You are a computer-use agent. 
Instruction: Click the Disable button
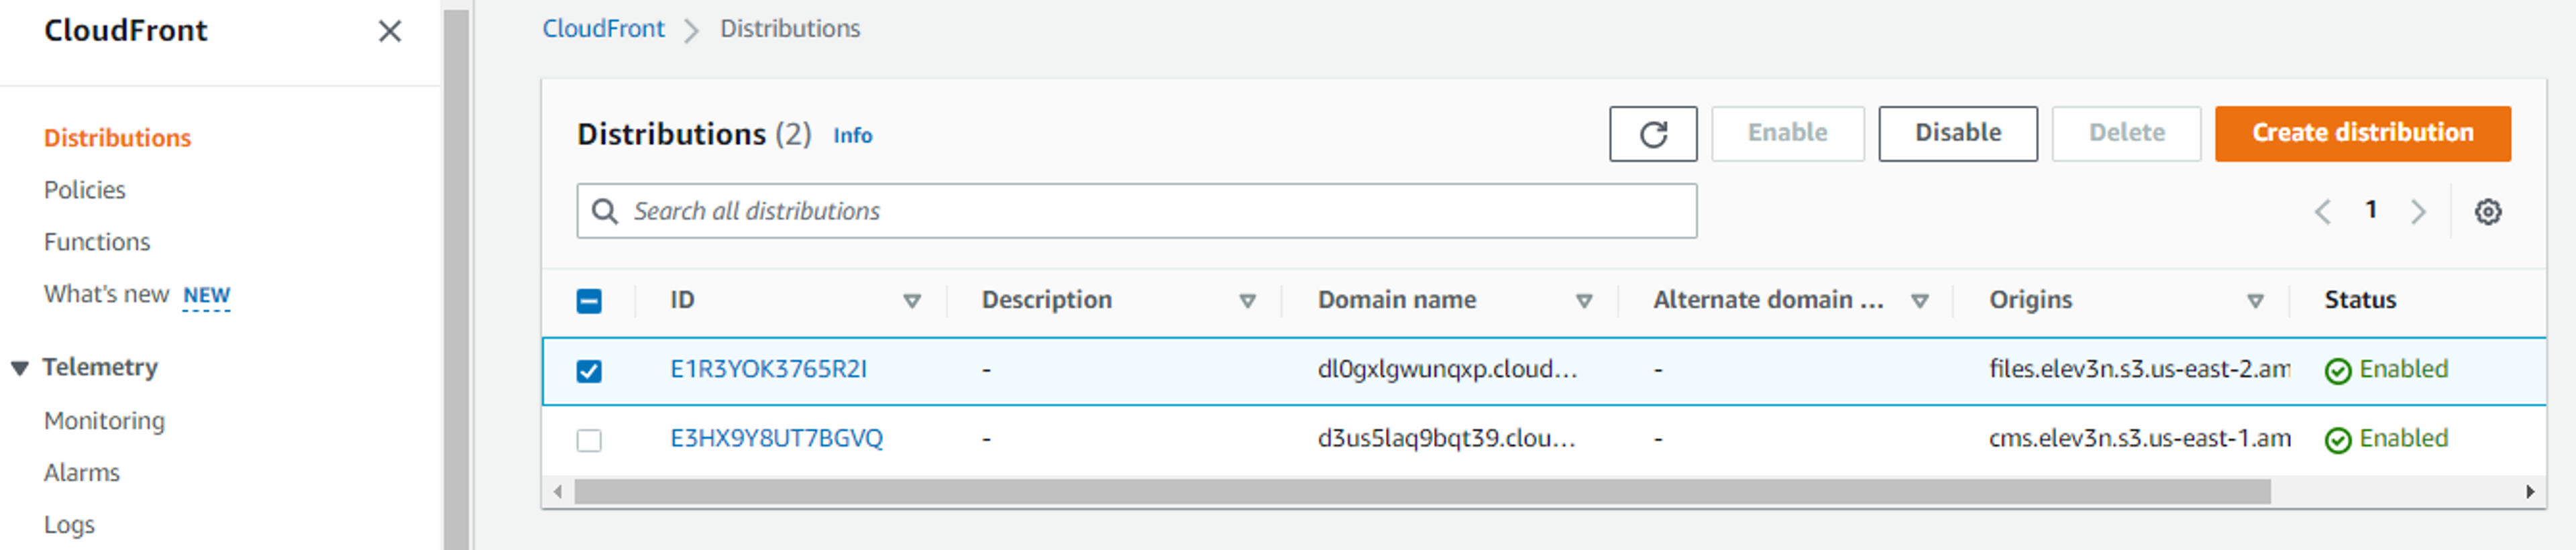point(1957,134)
